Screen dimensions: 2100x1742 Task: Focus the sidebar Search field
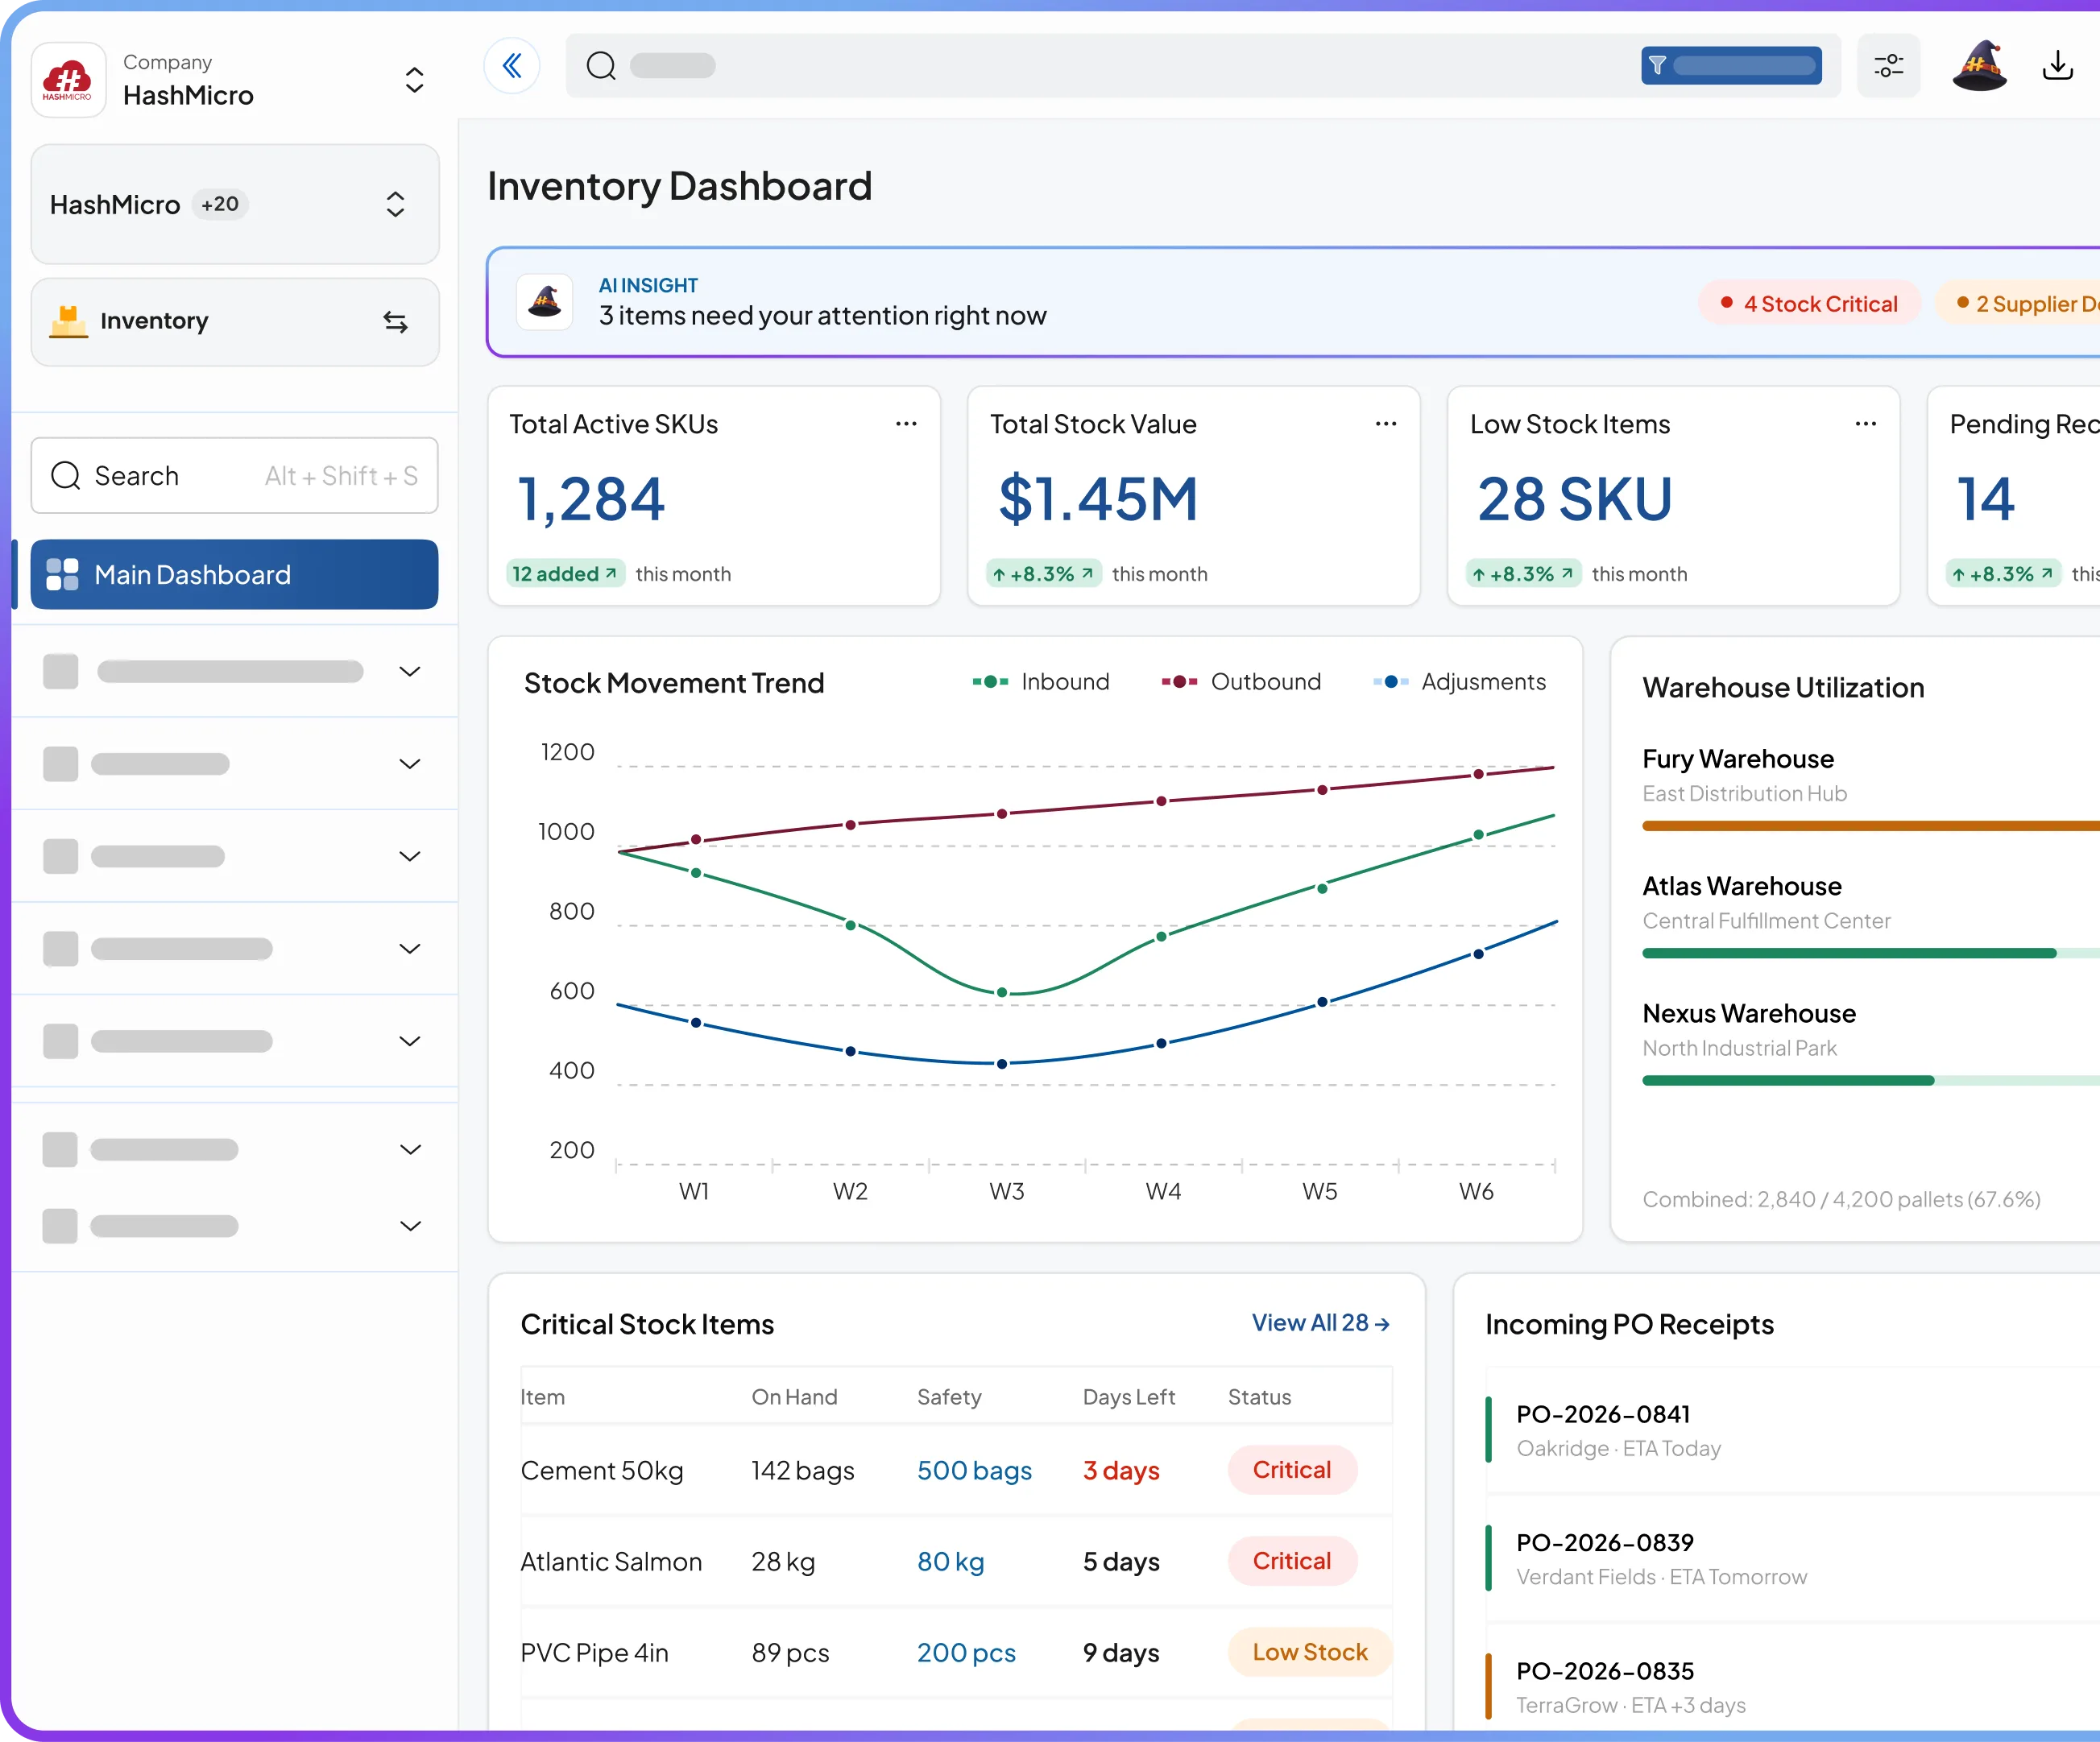234,476
